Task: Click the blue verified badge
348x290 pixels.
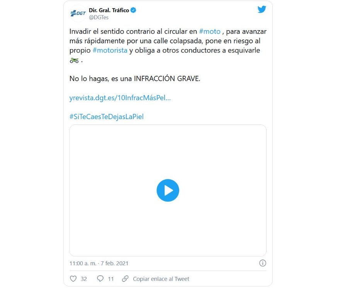Action: [133, 10]
